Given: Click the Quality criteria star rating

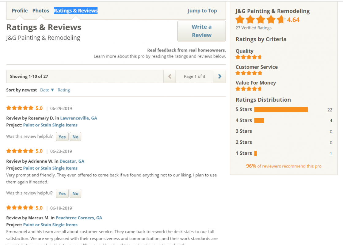Looking at the screenshot, I should (249, 57).
